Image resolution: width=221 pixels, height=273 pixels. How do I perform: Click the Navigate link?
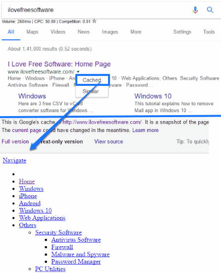(x=14, y=160)
